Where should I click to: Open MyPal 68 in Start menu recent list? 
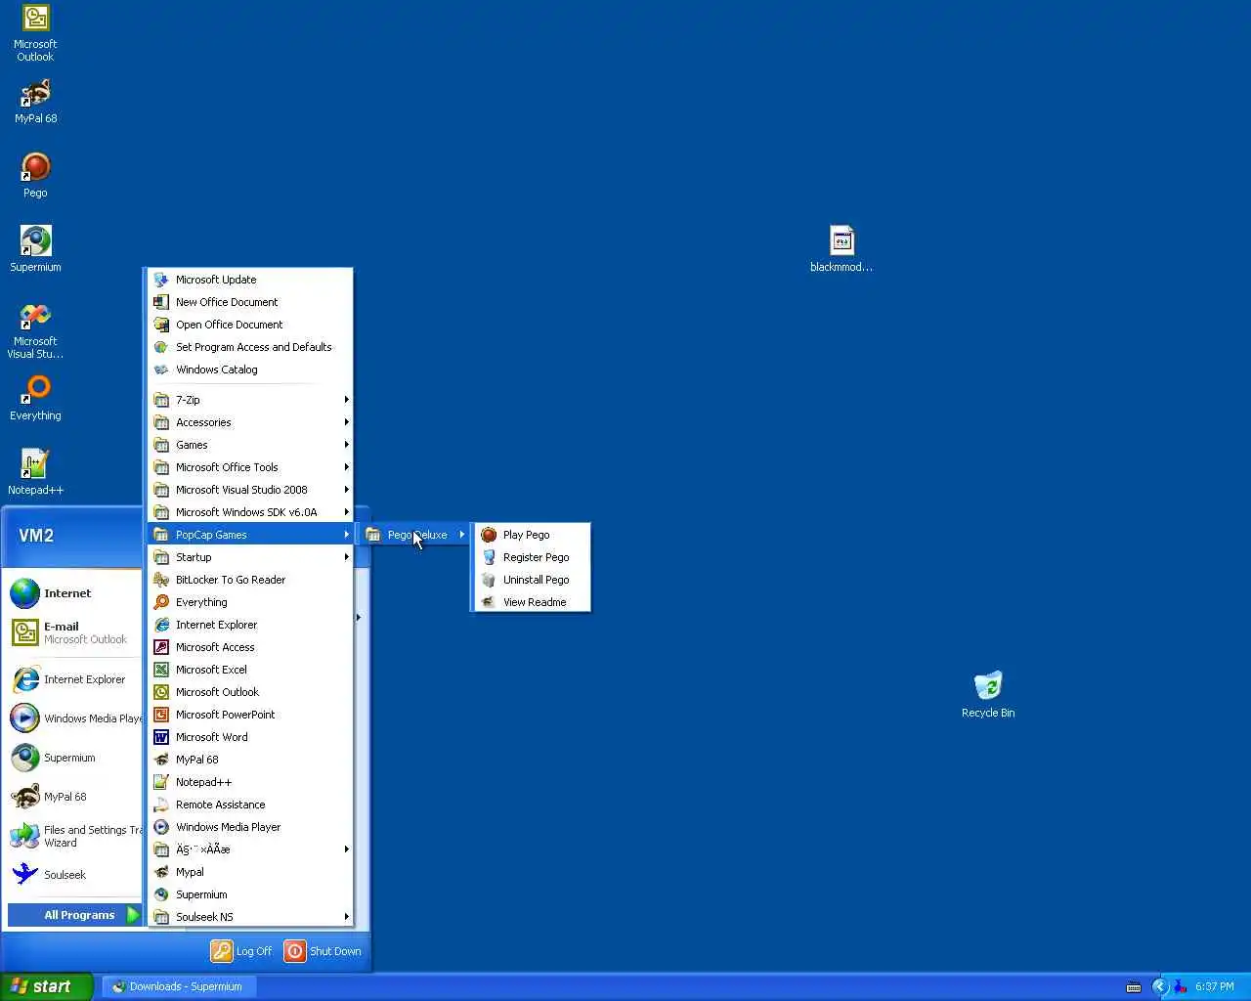[x=74, y=797]
